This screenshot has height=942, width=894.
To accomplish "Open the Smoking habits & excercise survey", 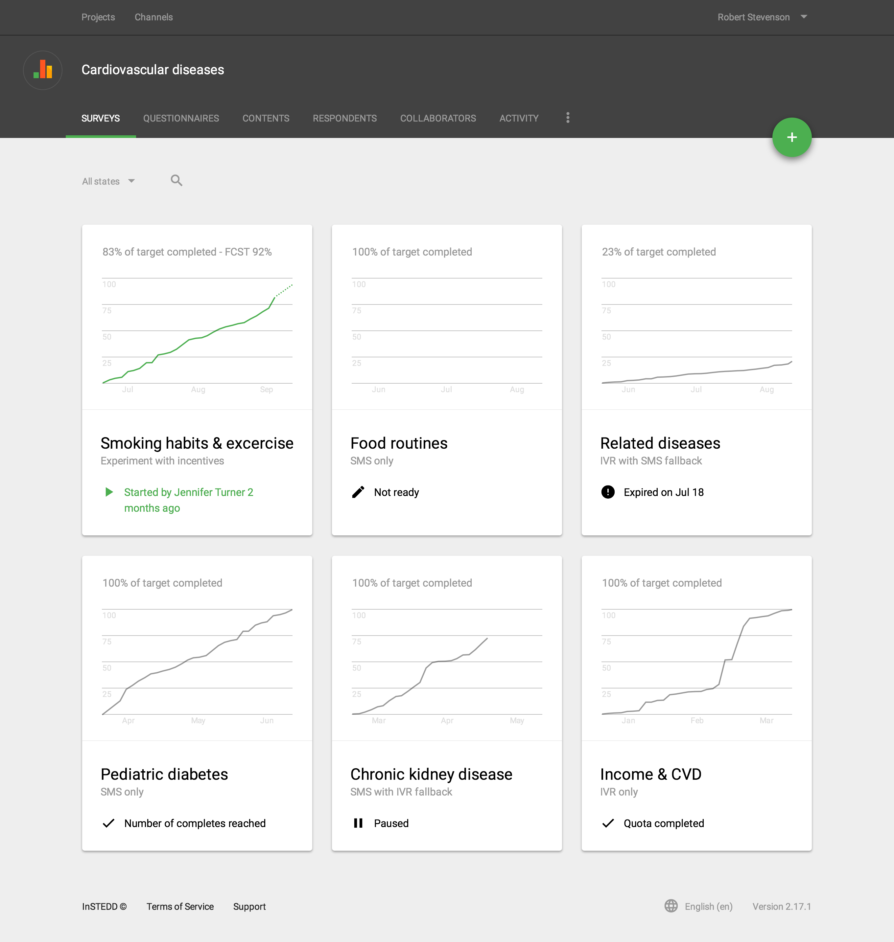I will 197,443.
